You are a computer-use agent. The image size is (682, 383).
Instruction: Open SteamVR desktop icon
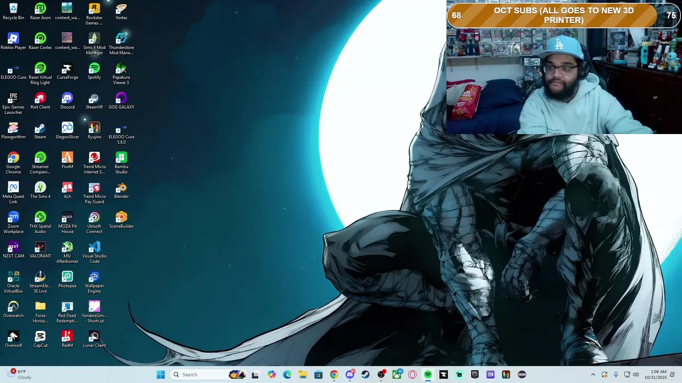tap(94, 101)
